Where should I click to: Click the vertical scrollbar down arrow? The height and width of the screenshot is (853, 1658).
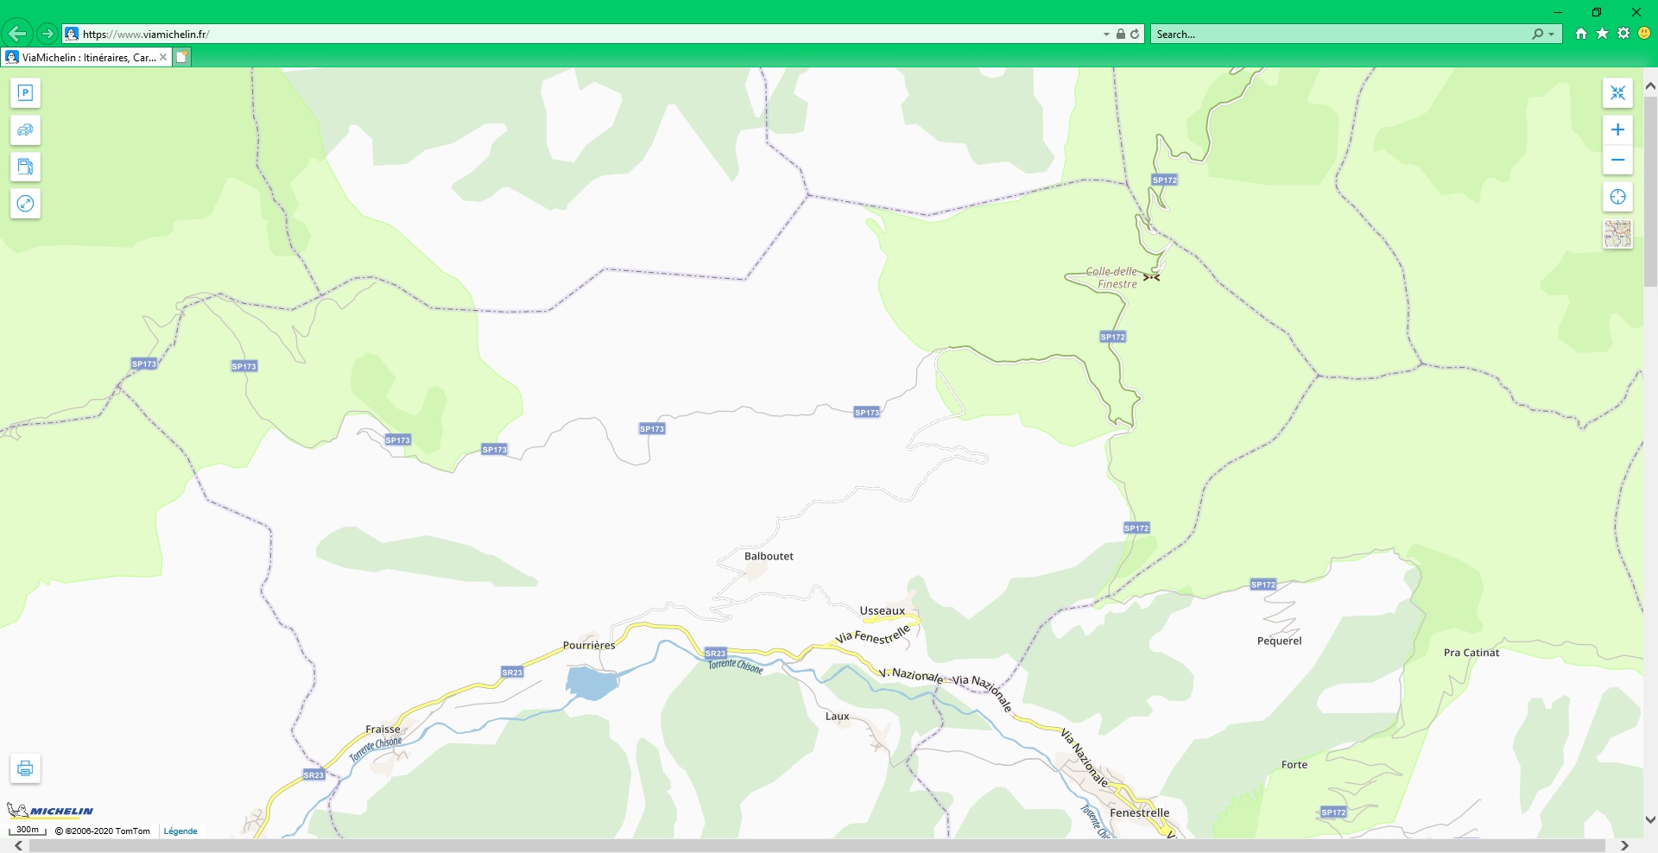pyautogui.click(x=1650, y=820)
